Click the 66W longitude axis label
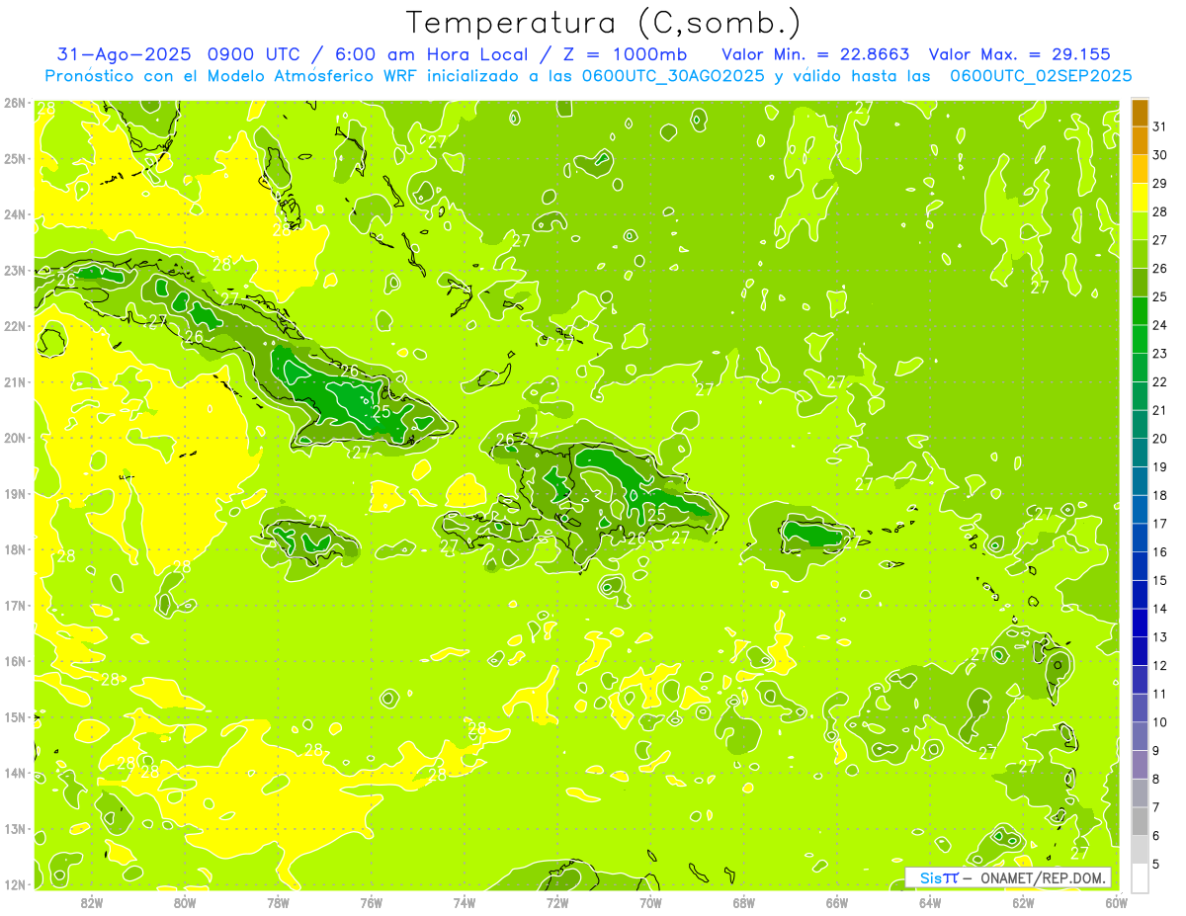1186x916 pixels. (x=836, y=902)
